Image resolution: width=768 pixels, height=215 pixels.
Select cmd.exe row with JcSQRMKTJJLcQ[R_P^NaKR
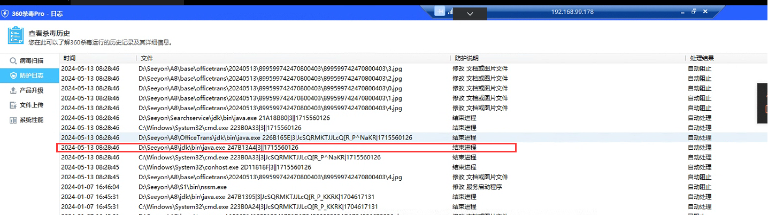point(413,157)
